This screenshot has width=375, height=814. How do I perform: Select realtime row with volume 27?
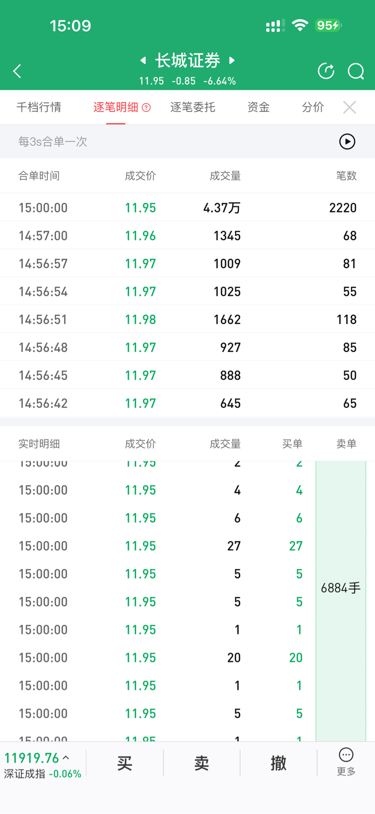(158, 546)
